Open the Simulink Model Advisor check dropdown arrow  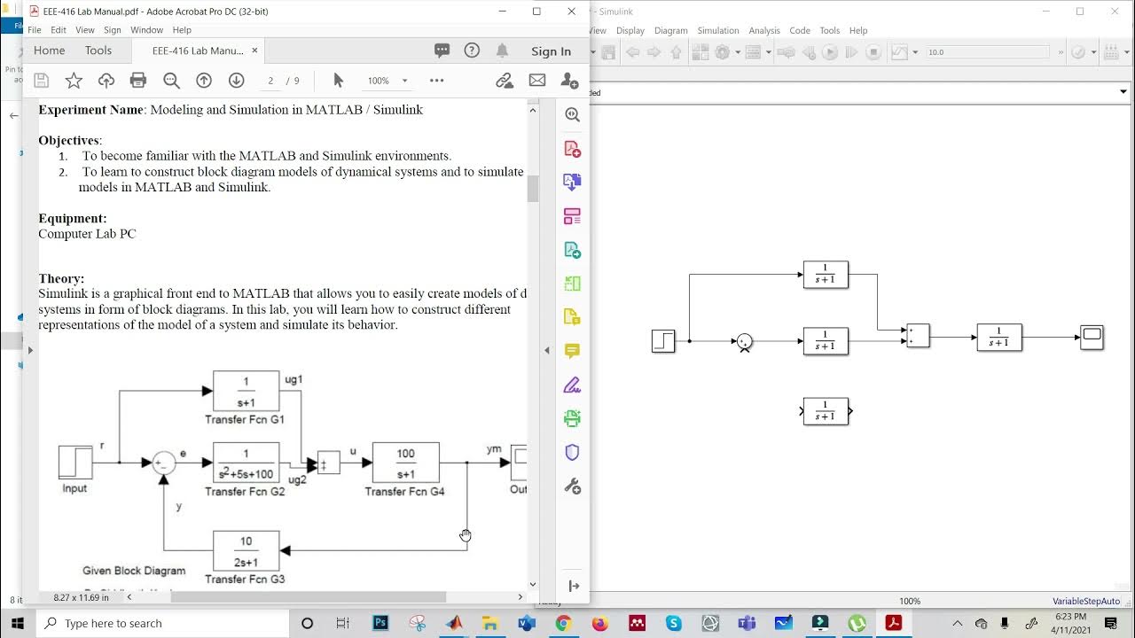click(x=1093, y=52)
